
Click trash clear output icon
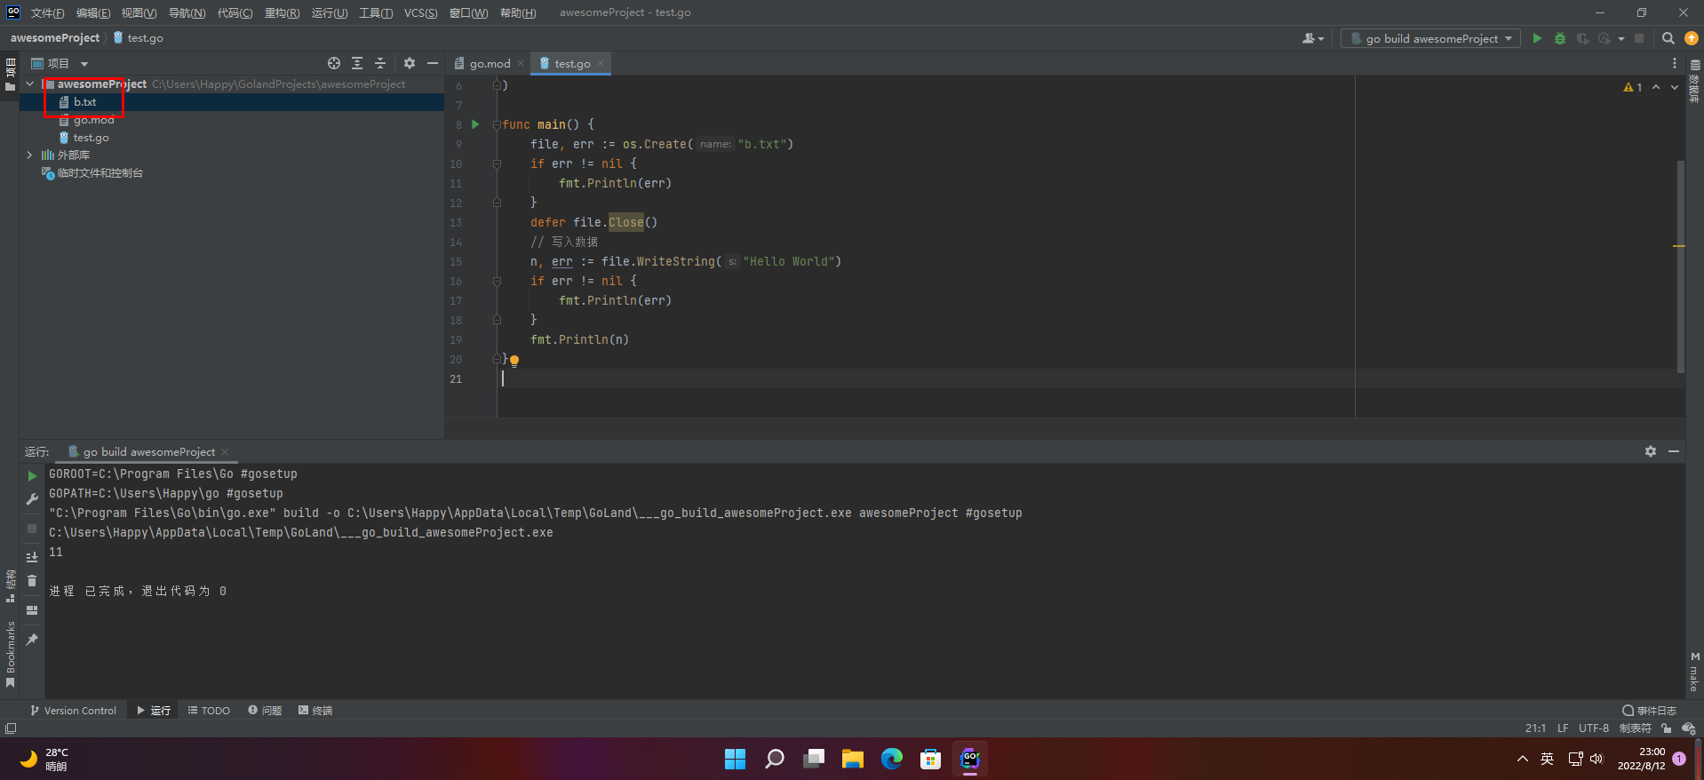[x=32, y=580]
